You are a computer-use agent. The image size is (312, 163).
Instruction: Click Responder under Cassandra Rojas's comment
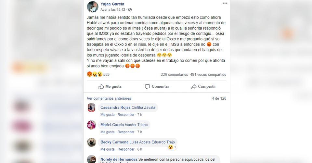(126, 115)
